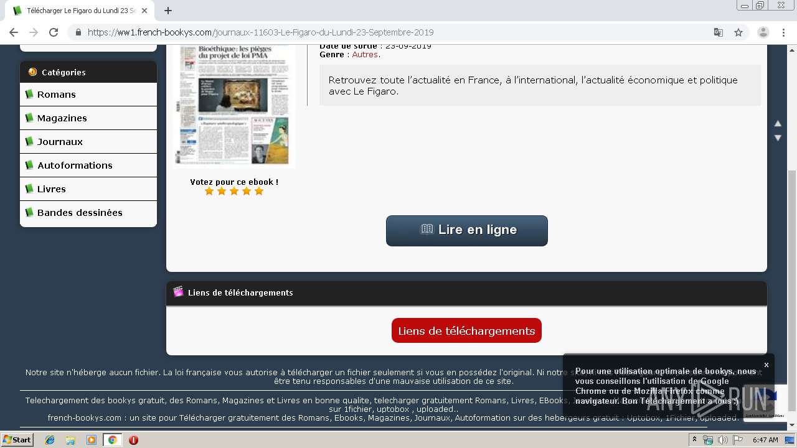Rate ebook with the second star
Screen dimensions: 797x448
tap(222, 191)
